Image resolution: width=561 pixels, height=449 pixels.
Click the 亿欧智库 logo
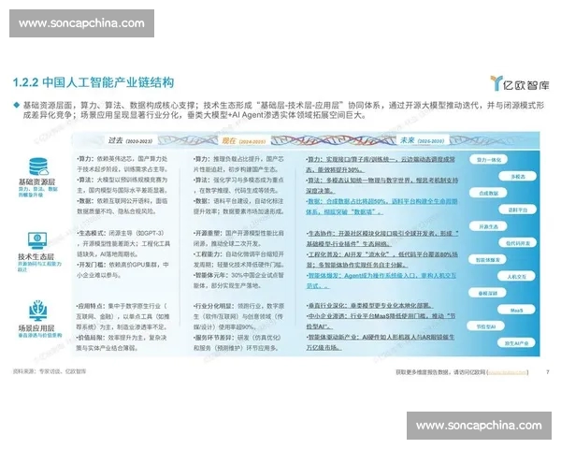pos(519,84)
